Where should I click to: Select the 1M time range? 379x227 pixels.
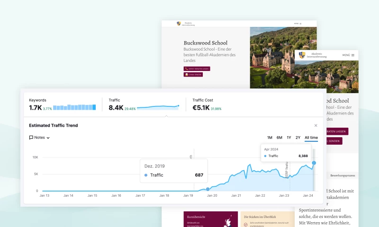(270, 138)
